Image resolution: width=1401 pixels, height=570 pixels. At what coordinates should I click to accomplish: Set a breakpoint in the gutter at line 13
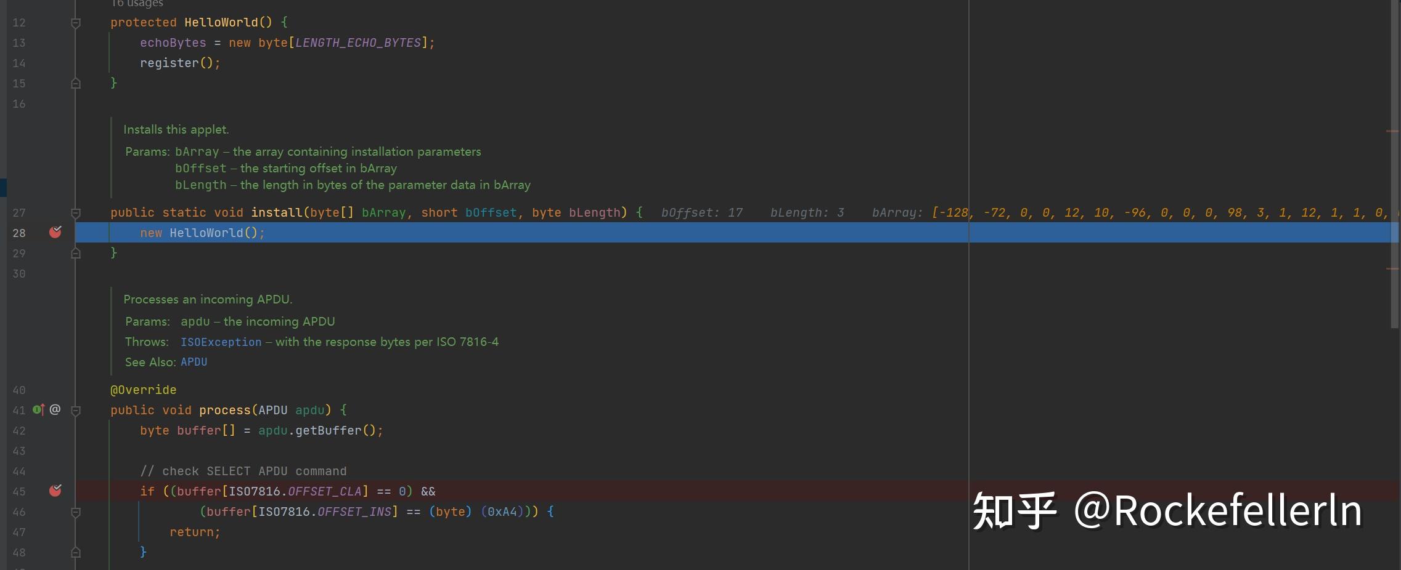point(55,42)
